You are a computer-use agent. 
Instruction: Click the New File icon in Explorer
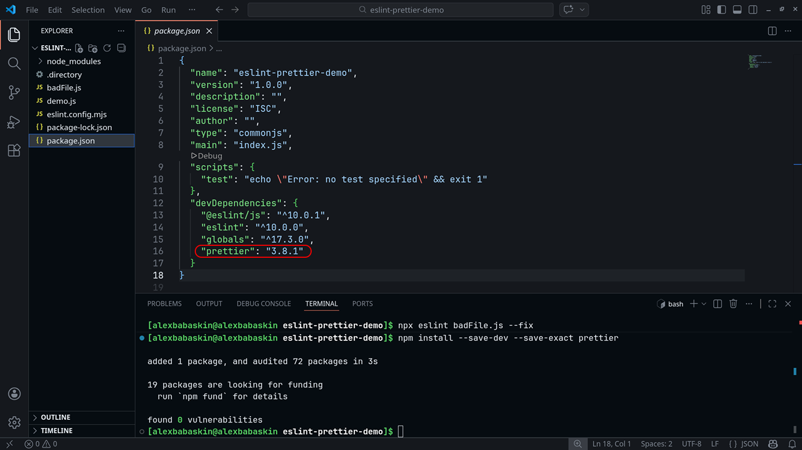point(79,48)
